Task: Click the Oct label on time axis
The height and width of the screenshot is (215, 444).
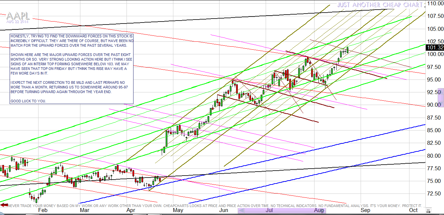Action: pos(413,210)
